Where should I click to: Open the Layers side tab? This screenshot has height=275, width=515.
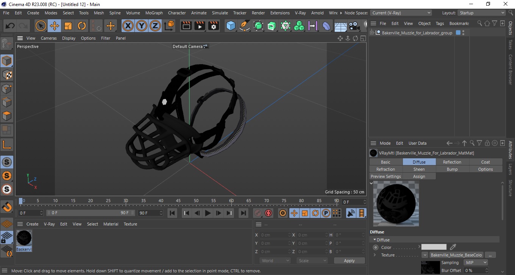click(x=510, y=169)
